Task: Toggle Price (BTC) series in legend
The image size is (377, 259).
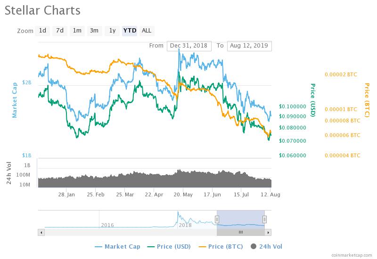Action: [x=221, y=246]
